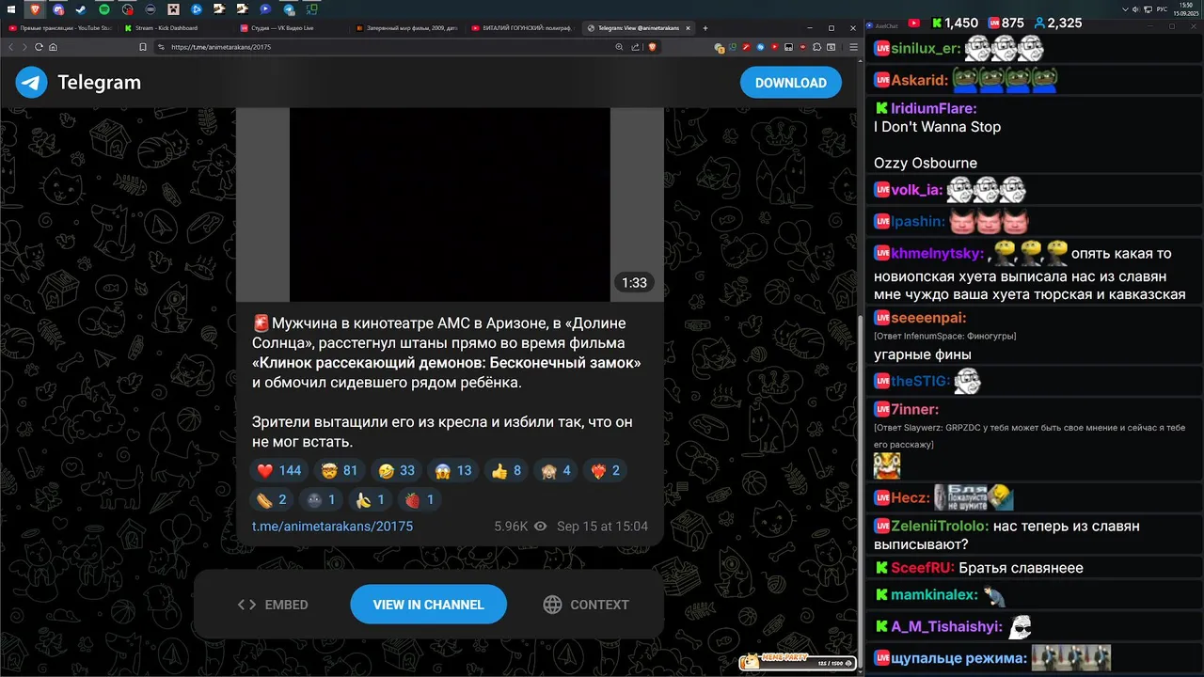Open the Minecraft icon on taskbar
The height and width of the screenshot is (677, 1204).
[173, 9]
